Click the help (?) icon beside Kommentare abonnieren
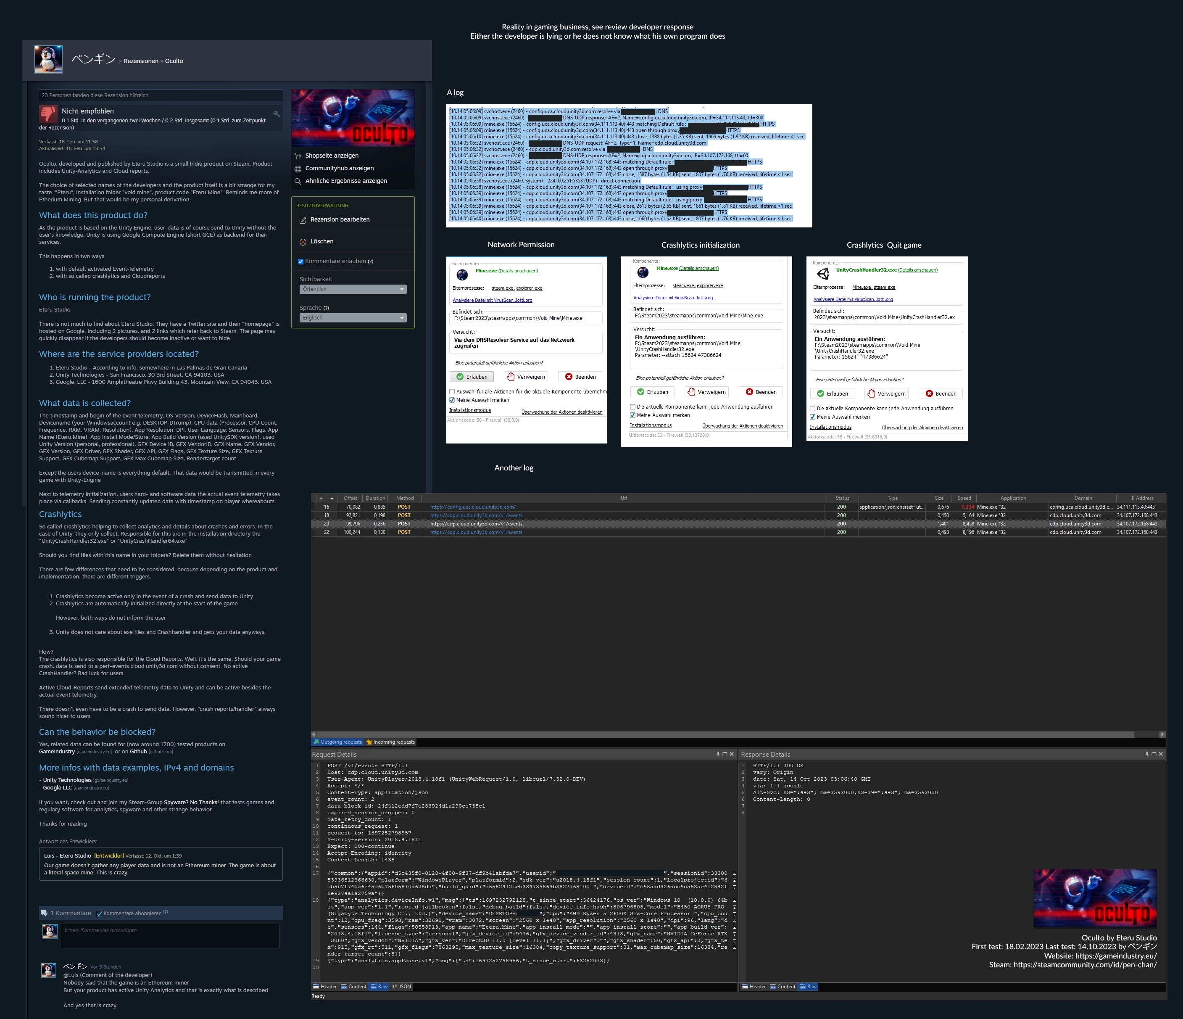The image size is (1183, 1019). [x=166, y=912]
